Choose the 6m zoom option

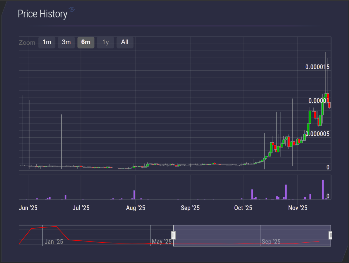(86, 42)
